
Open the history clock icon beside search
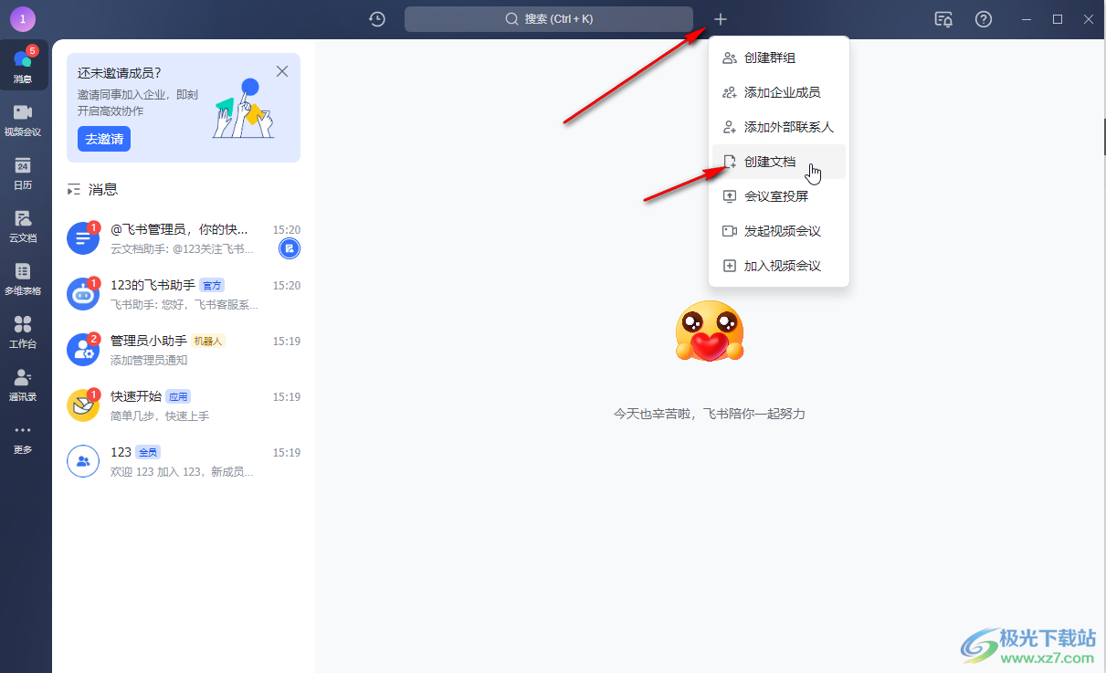click(x=377, y=19)
